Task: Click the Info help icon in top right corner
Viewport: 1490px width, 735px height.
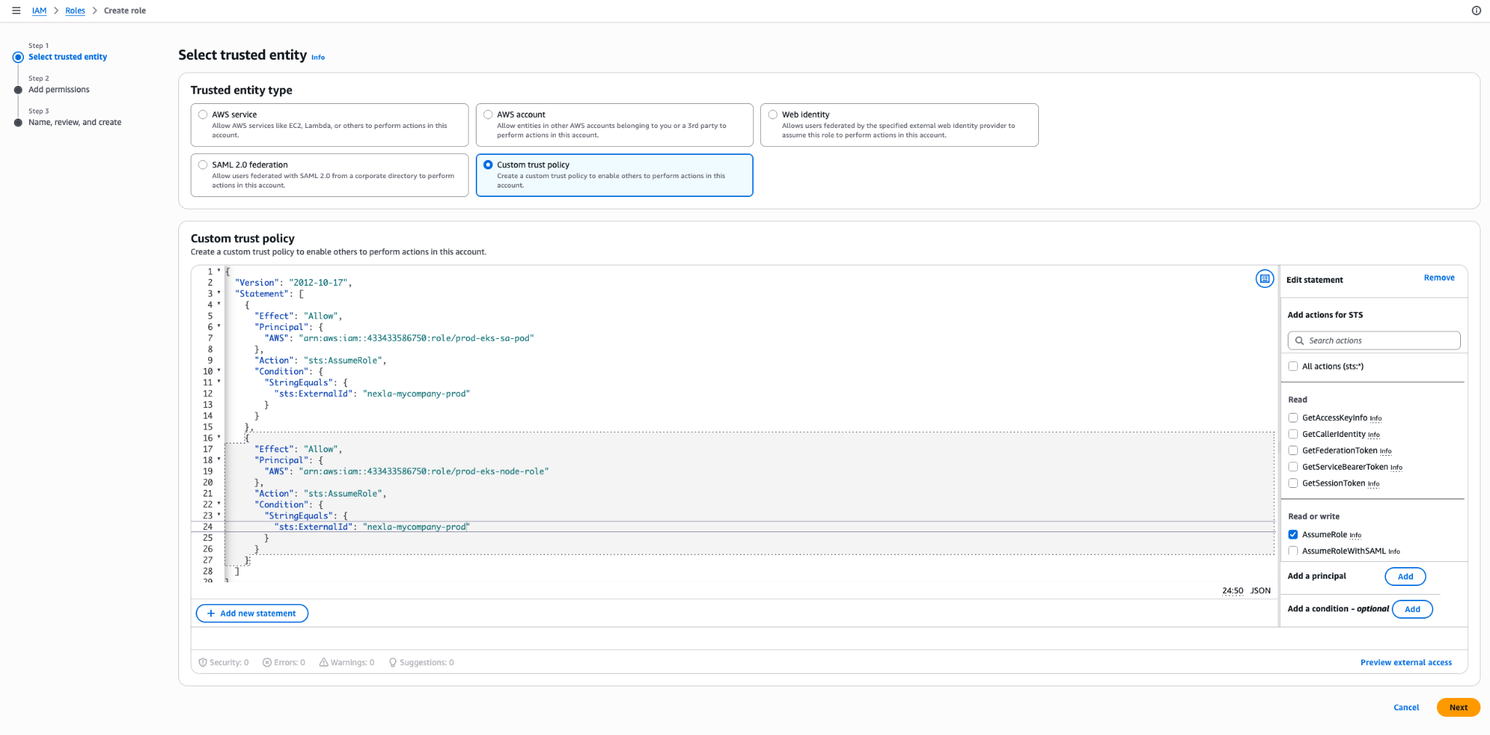Action: (1476, 11)
